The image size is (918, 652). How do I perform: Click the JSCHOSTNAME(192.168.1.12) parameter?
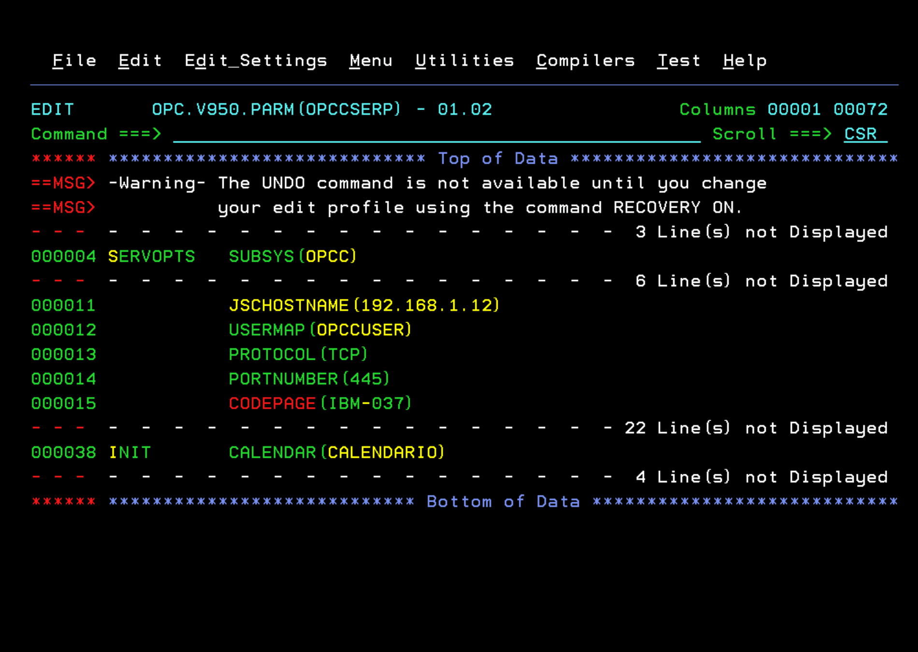coord(364,306)
